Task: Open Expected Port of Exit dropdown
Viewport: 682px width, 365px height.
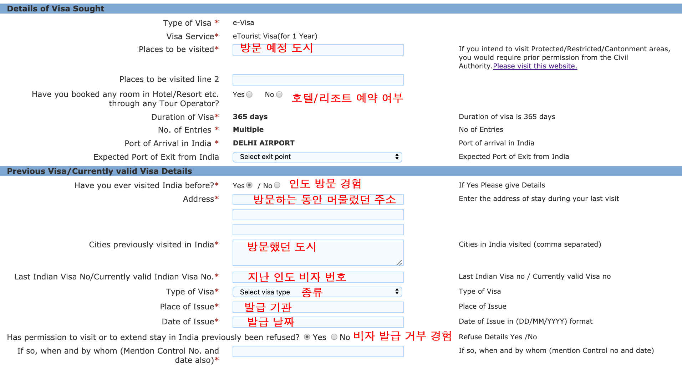Action: pyautogui.click(x=317, y=157)
